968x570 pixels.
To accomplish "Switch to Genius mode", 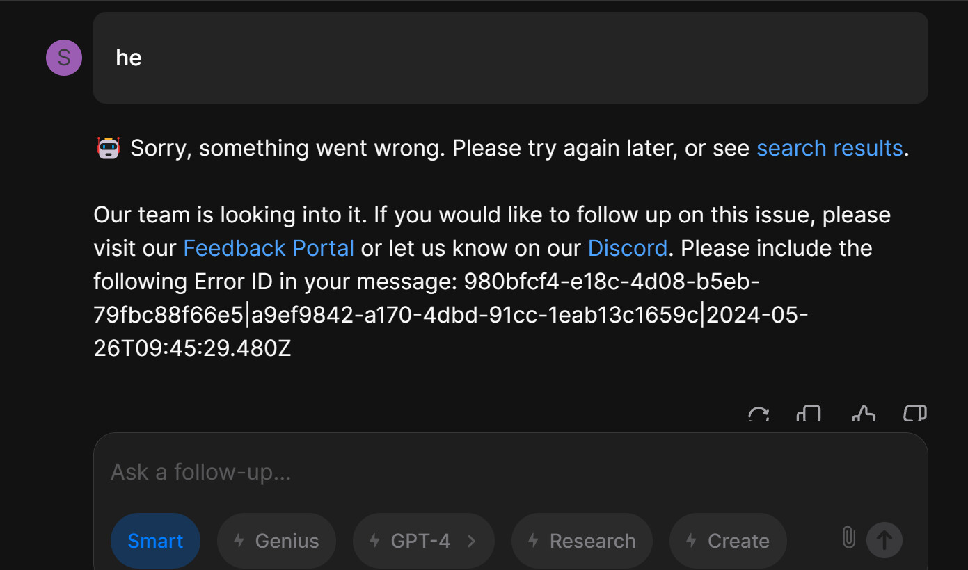I will click(276, 541).
